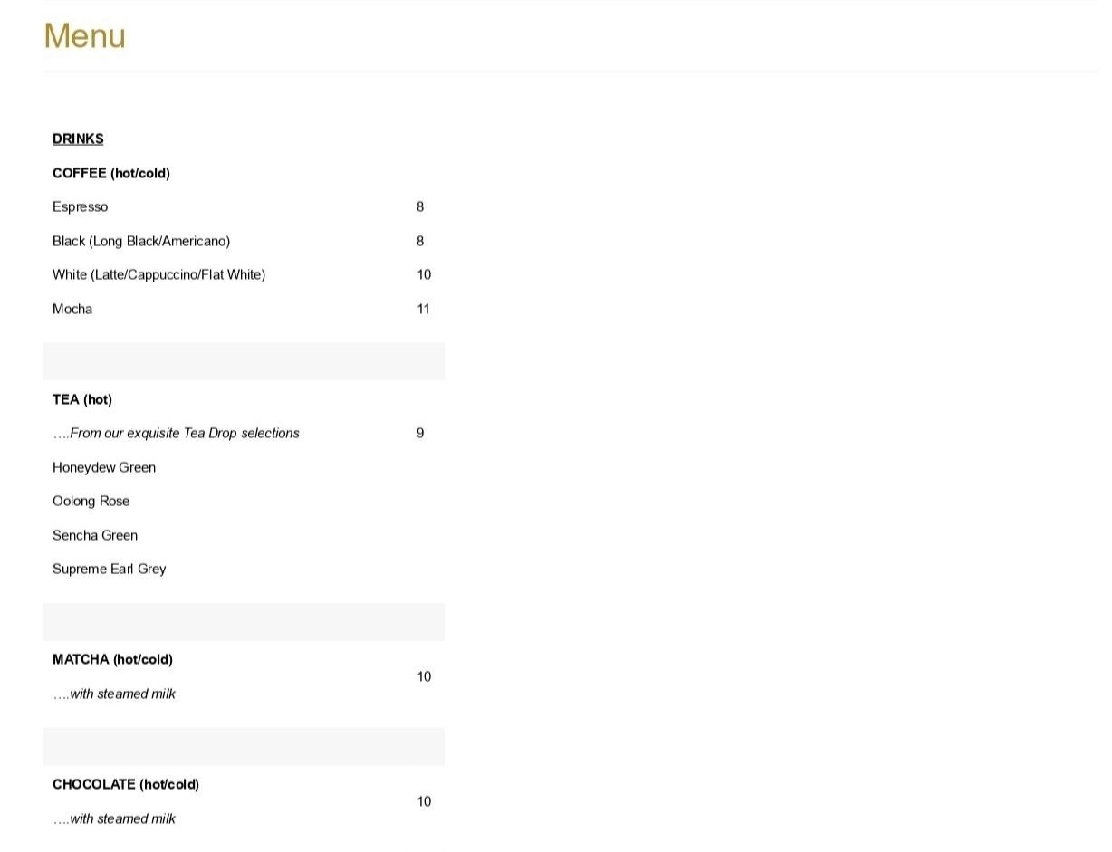Click "with steamed milk" under MATCHA

[x=115, y=694]
